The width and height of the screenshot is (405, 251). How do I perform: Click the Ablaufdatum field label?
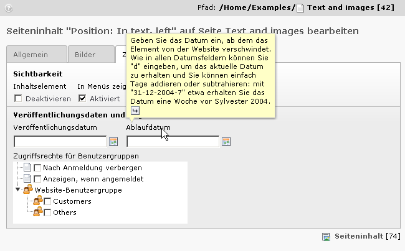[148, 127]
